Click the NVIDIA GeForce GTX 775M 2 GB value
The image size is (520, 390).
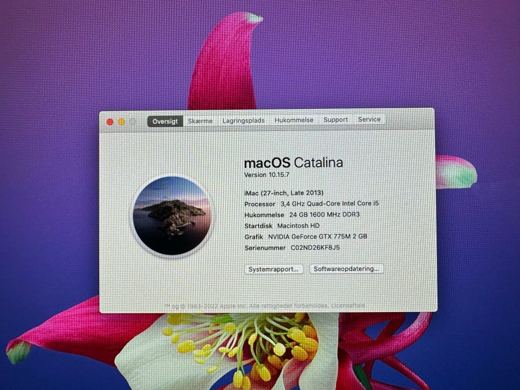(317, 237)
